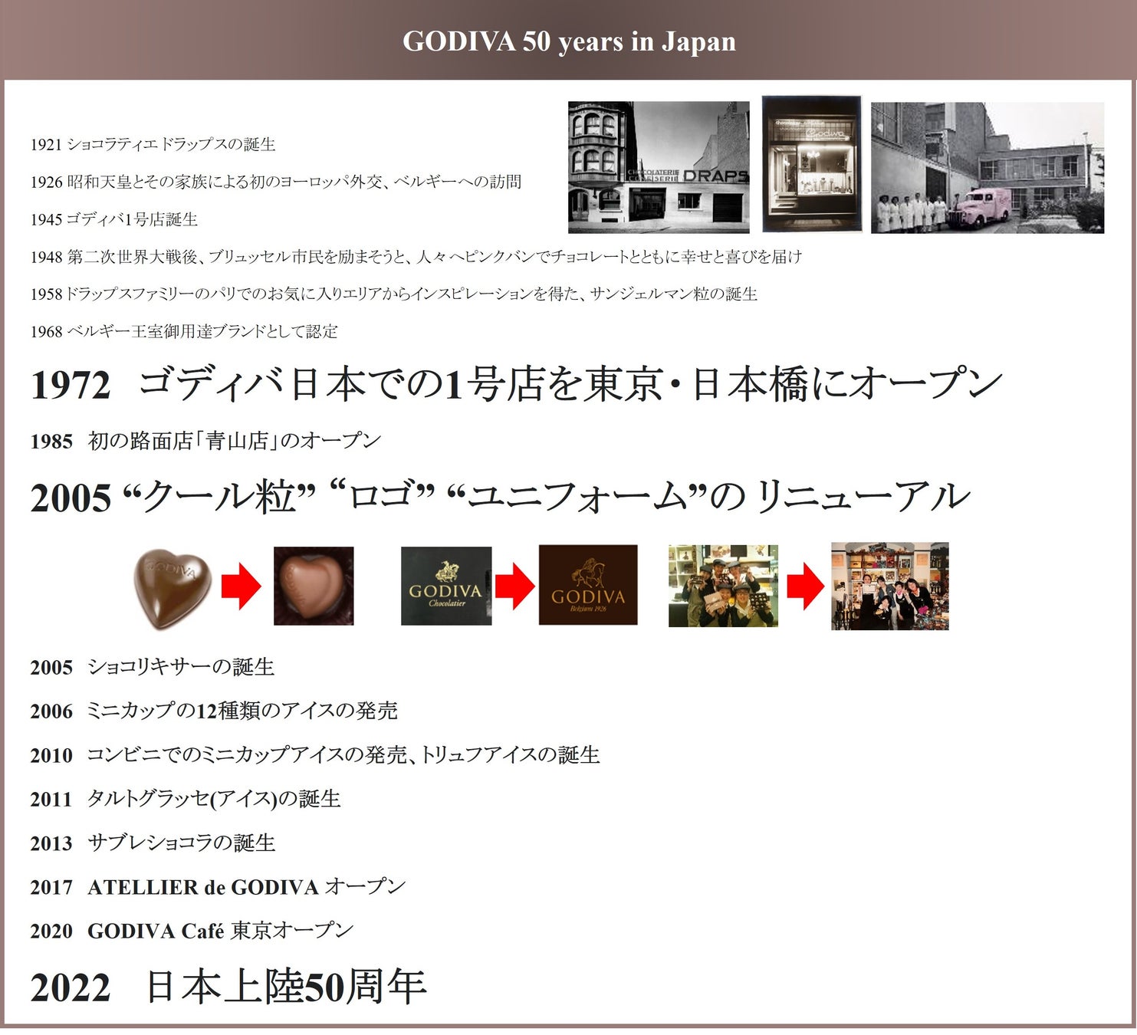The height and width of the screenshot is (1035, 1137).
Task: Select the 1968 ベルギー王室御用達 entry
Action: tap(184, 331)
